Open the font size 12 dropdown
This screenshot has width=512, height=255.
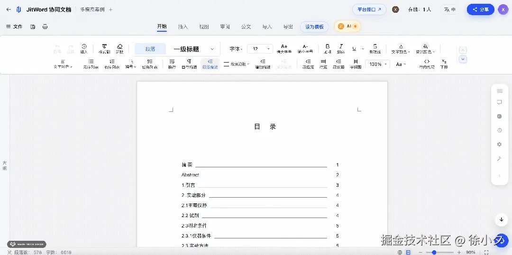260,49
